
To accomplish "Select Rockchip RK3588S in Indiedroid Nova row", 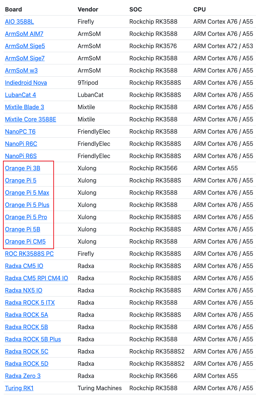I will (155, 83).
